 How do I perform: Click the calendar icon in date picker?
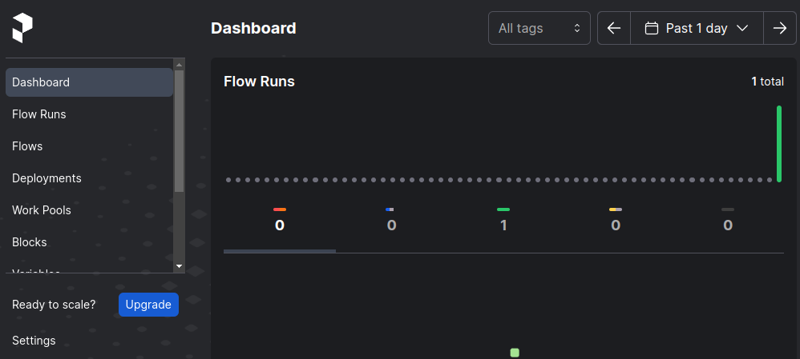point(652,28)
